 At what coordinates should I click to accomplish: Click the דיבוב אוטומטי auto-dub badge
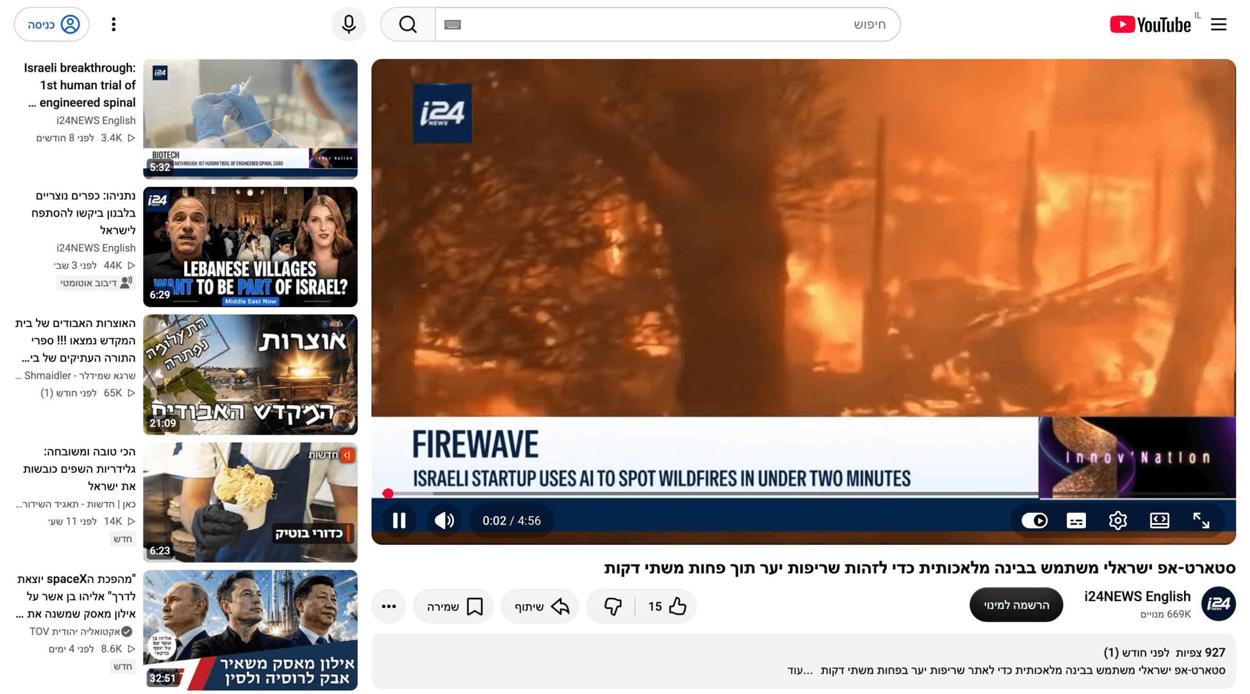click(96, 283)
